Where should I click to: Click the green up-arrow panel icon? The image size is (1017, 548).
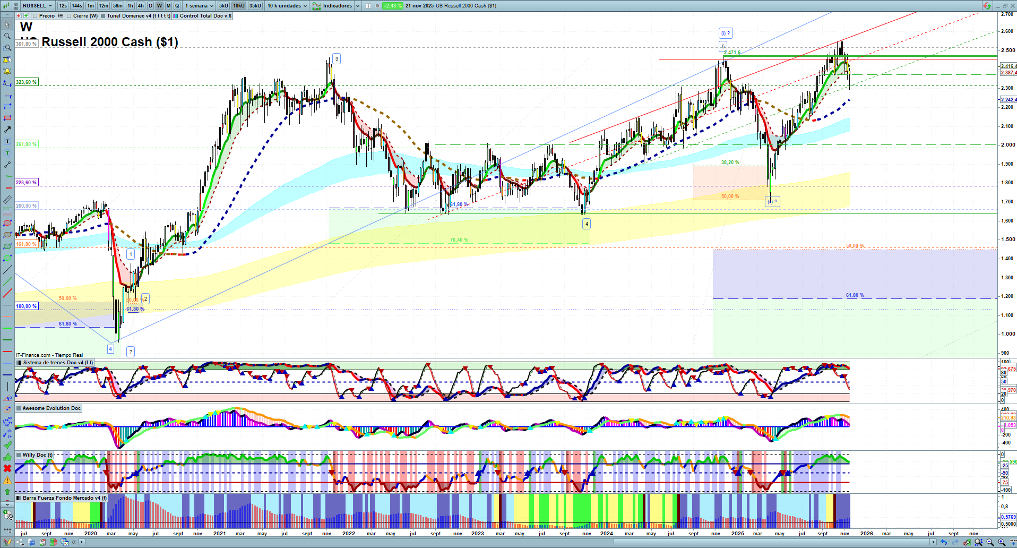coord(26,16)
